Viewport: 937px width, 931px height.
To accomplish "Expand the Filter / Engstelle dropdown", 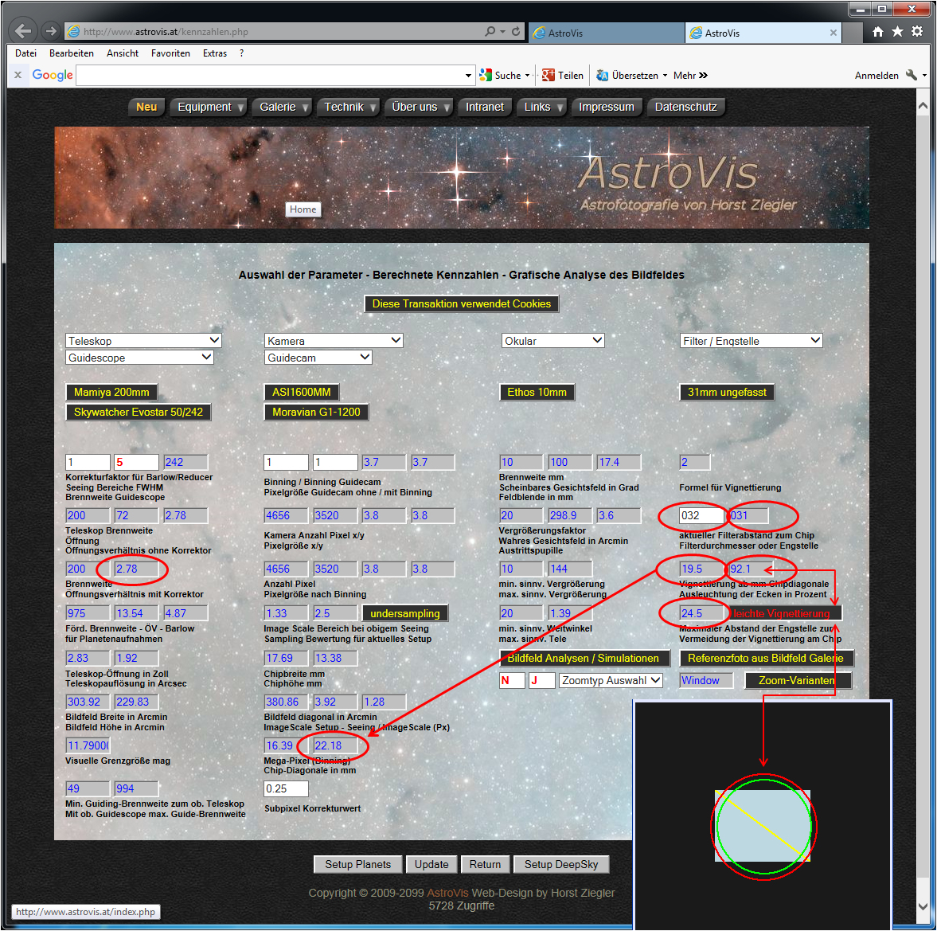I will pos(752,340).
